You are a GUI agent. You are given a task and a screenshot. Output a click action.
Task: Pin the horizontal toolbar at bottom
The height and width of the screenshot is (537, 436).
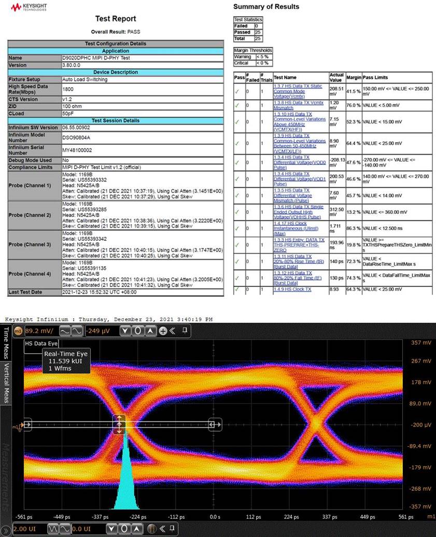(x=172, y=528)
